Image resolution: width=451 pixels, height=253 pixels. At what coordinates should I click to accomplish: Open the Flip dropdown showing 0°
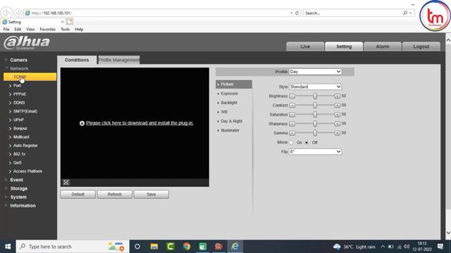pos(315,152)
